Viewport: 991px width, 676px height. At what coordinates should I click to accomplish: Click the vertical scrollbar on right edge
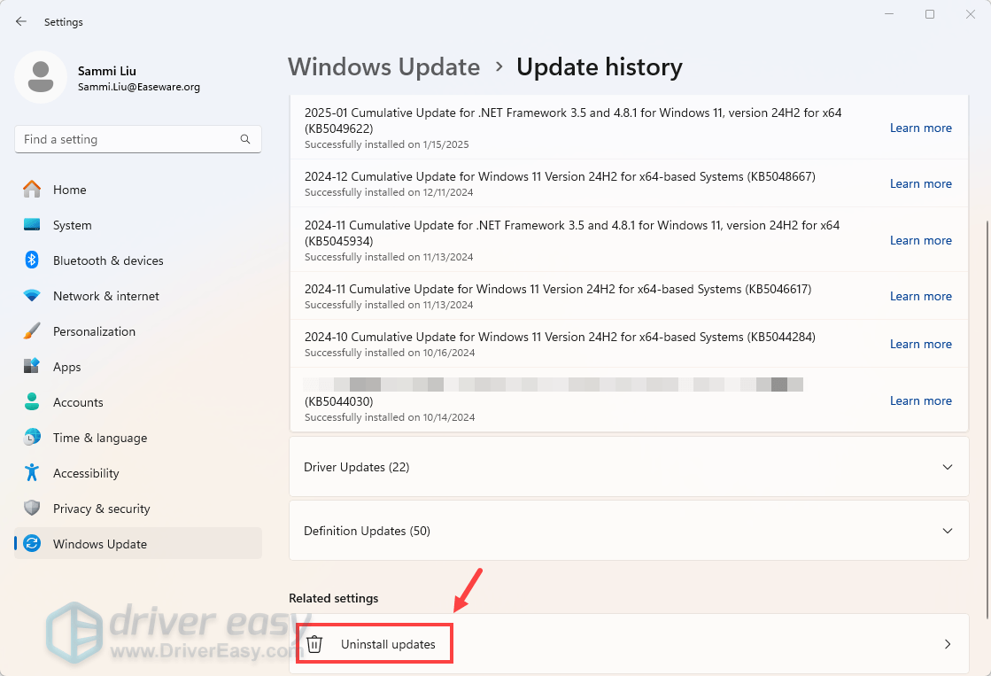986,416
